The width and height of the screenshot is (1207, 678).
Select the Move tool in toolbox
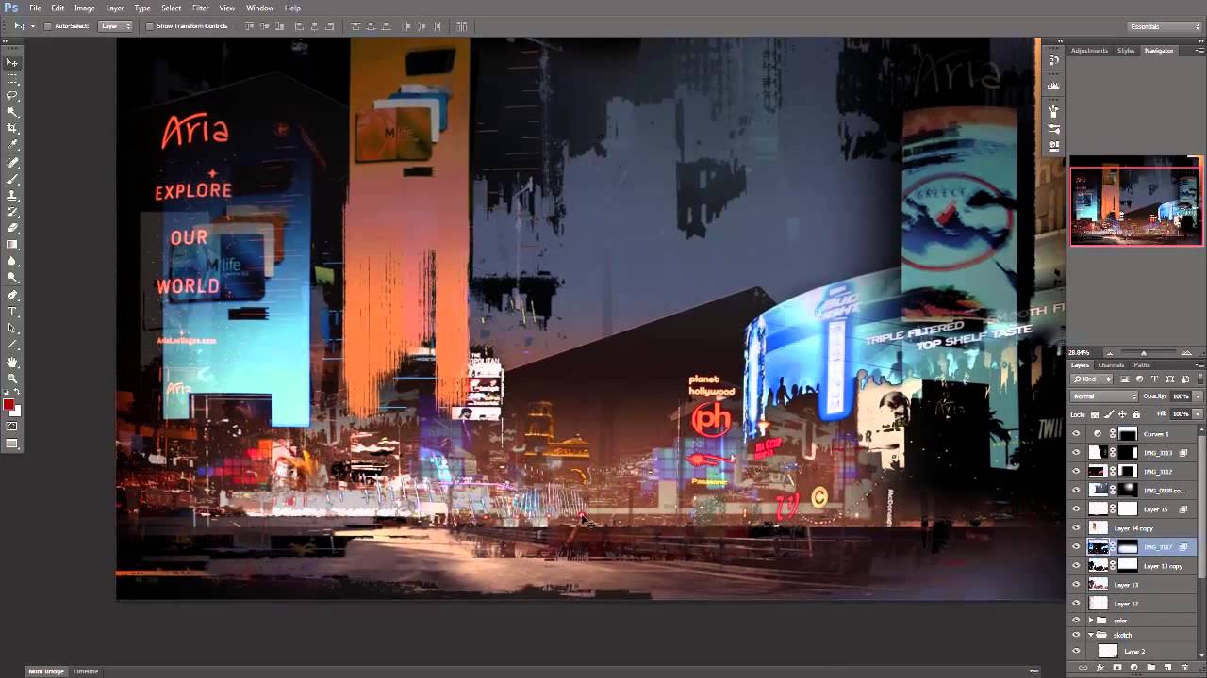pos(12,62)
